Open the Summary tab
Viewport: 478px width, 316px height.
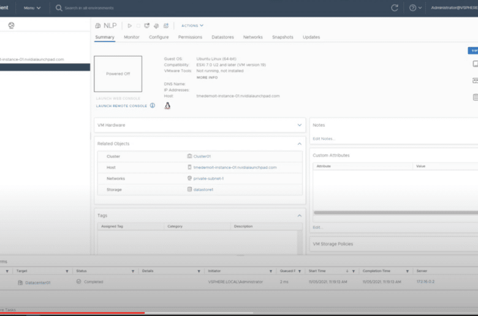coord(105,37)
